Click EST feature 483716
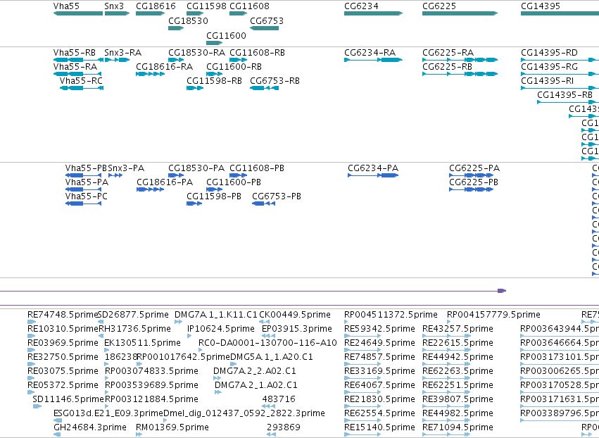 [279, 399]
